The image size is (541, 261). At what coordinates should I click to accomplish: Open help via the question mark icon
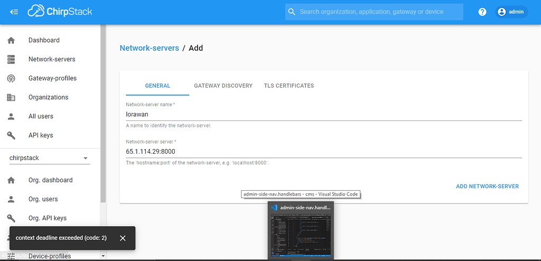(x=482, y=12)
